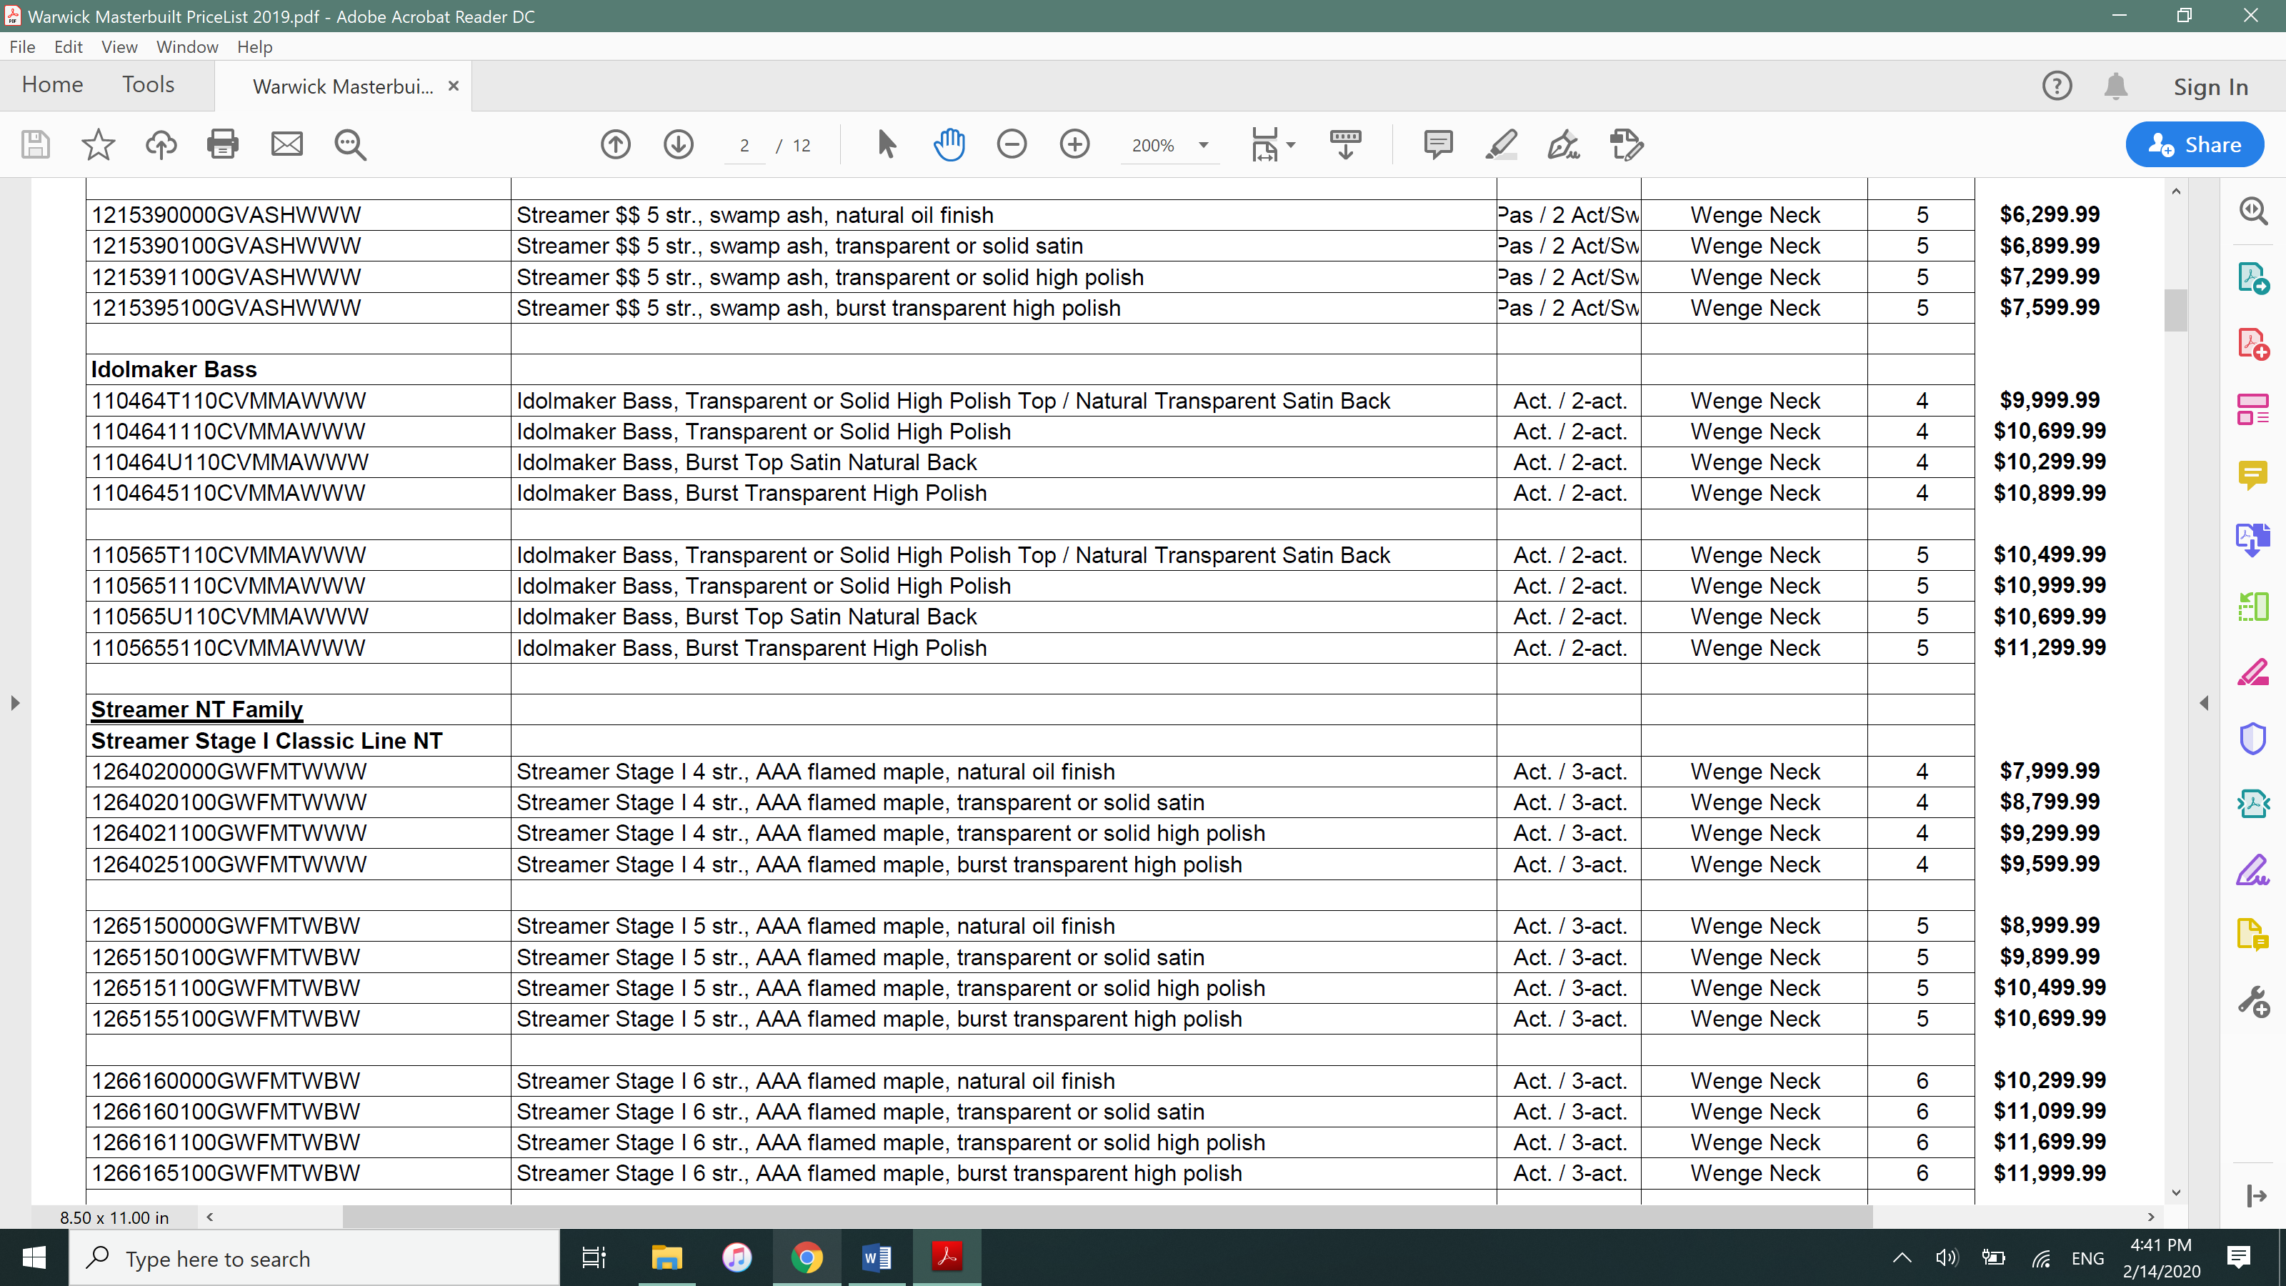This screenshot has height=1286, width=2286.
Task: Open More Tools wrench icon
Action: 2253,1002
